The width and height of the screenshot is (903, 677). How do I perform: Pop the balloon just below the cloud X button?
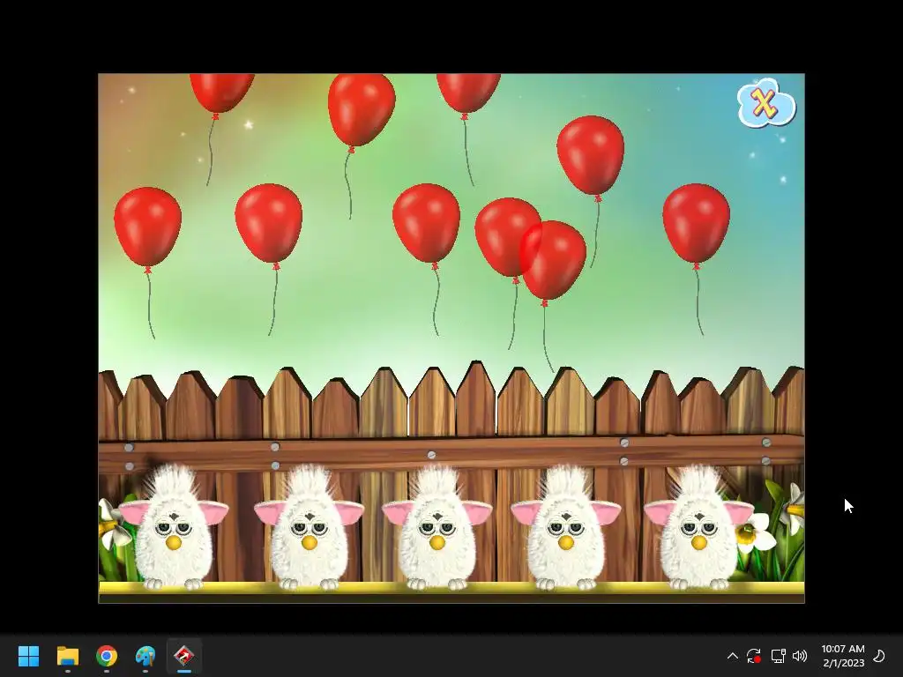(x=590, y=155)
